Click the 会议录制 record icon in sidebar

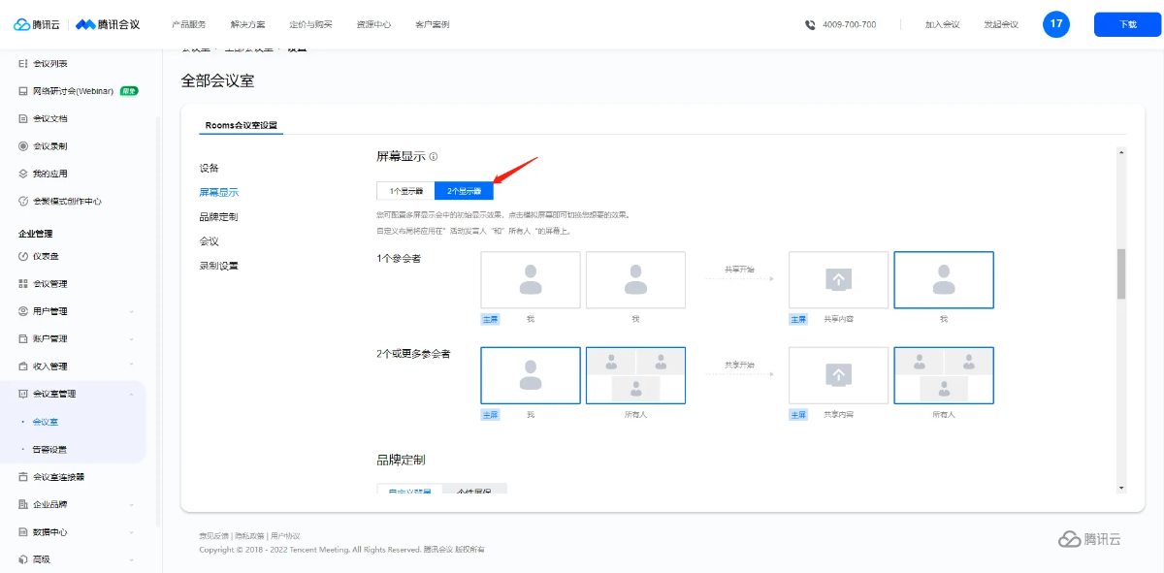[x=23, y=146]
